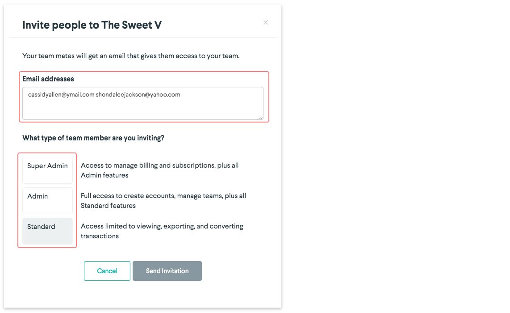Click the Super Admin billing access description
Image resolution: width=510 pixels, height=313 pixels.
coord(159,165)
